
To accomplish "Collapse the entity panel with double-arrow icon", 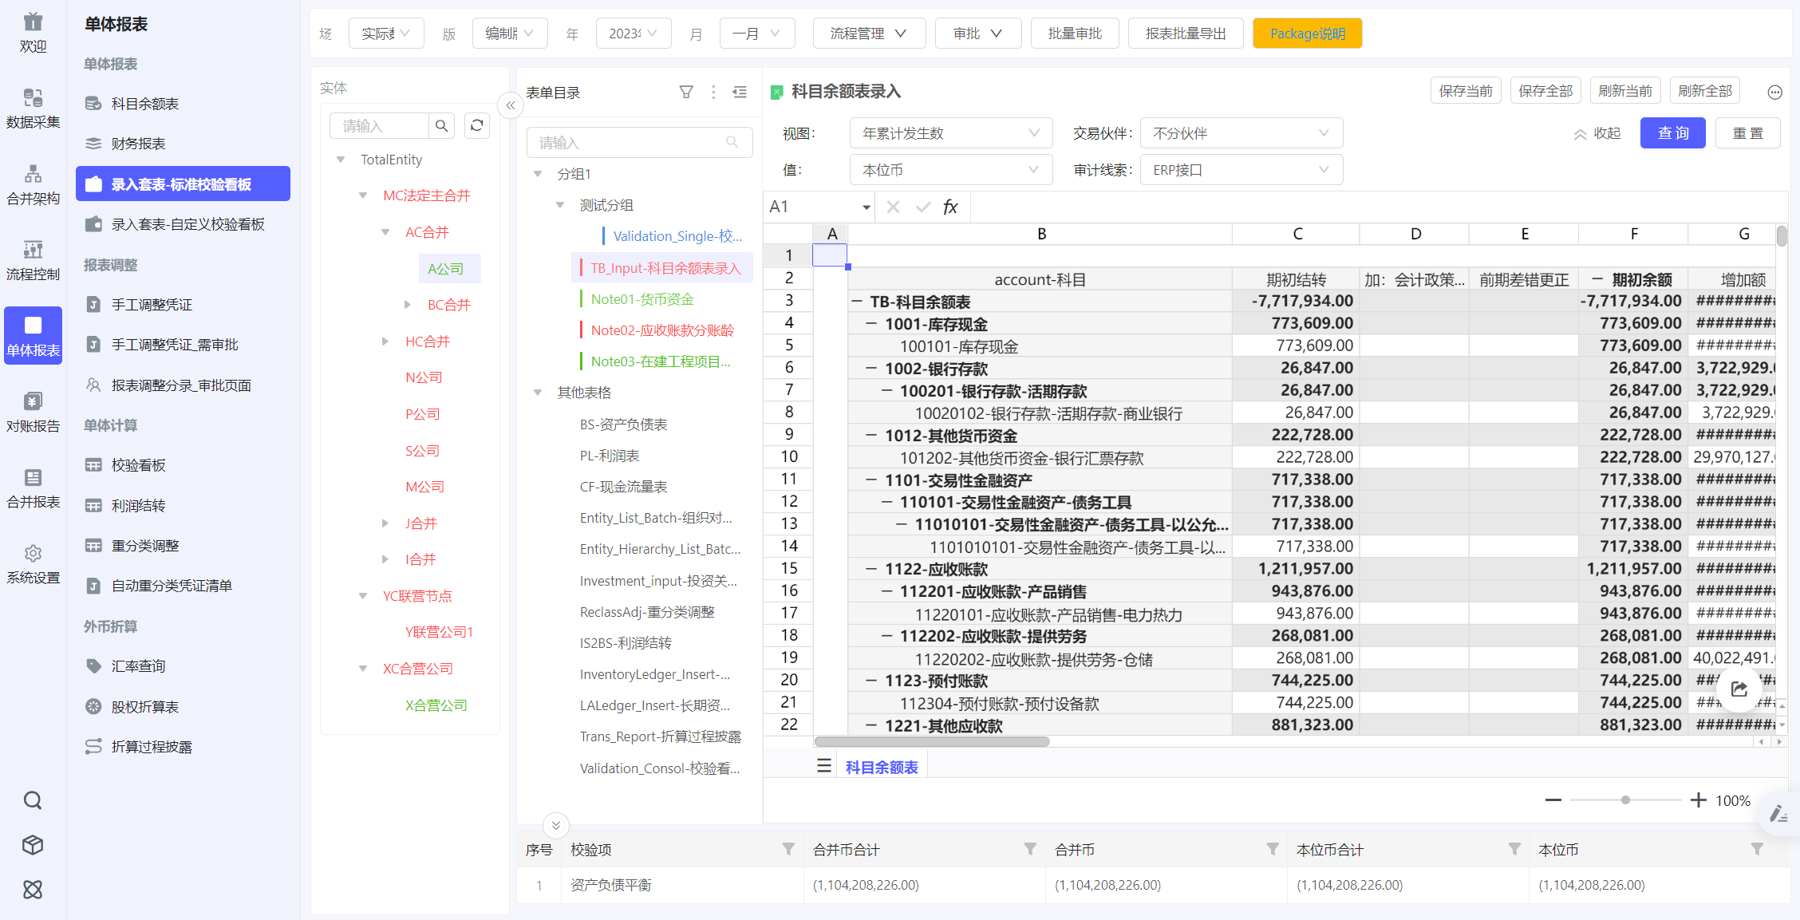I will [x=511, y=105].
